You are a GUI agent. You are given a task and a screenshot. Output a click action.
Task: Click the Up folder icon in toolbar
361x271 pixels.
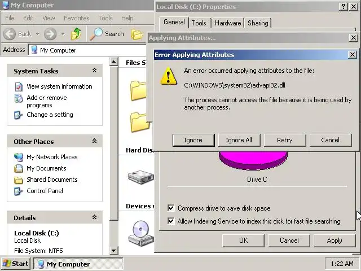coord(76,34)
